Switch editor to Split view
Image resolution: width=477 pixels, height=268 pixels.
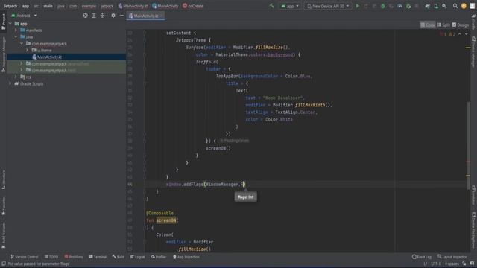(443, 25)
